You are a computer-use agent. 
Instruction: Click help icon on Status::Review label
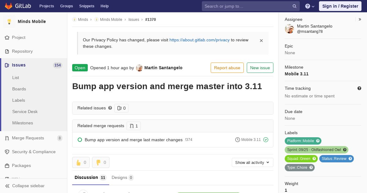tap(350, 159)
